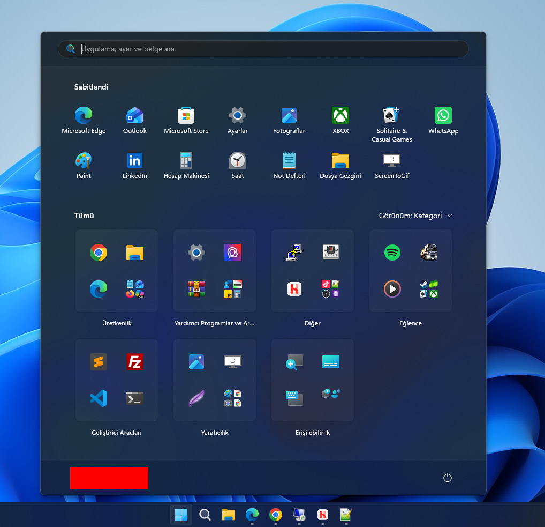
Task: Launch the Paint app
Action: click(x=84, y=166)
